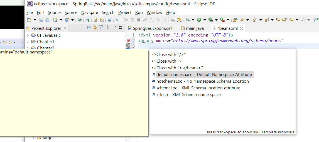Image resolution: width=319 pixels, height=142 pixels.
Task: Click the Next Annotation down arrow icon
Action: (255, 20)
